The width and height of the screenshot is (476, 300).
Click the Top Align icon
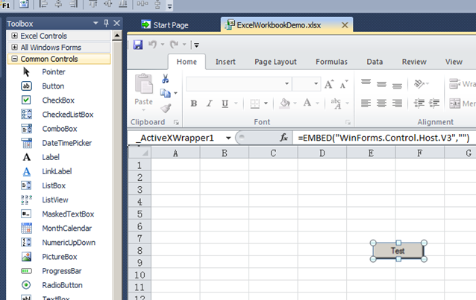(x=366, y=82)
